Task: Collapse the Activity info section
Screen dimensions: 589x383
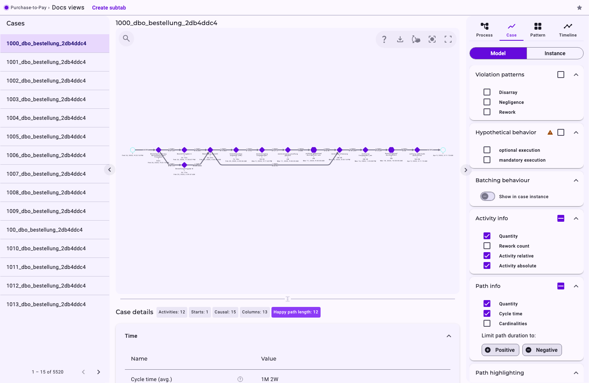Action: [x=576, y=218]
